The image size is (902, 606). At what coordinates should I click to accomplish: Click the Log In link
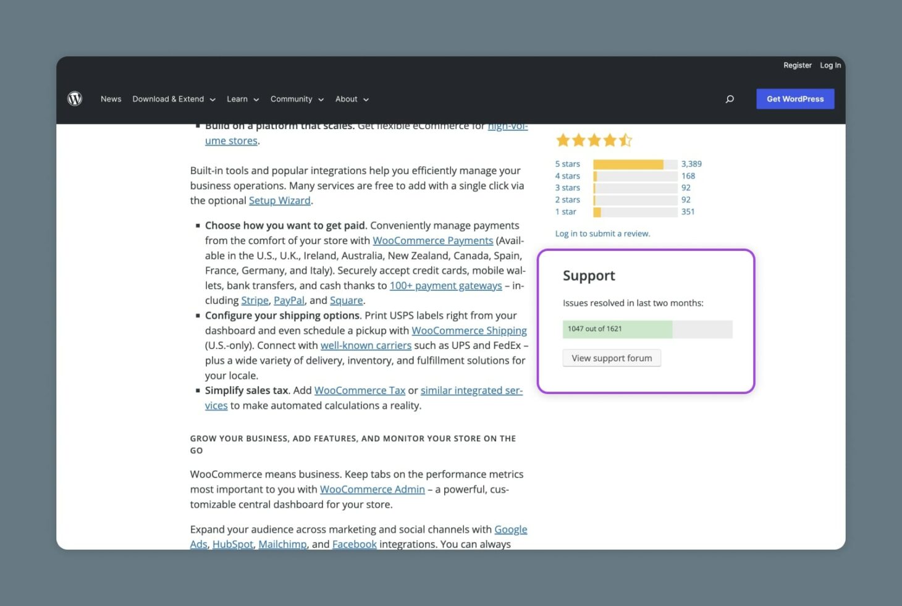pyautogui.click(x=830, y=65)
